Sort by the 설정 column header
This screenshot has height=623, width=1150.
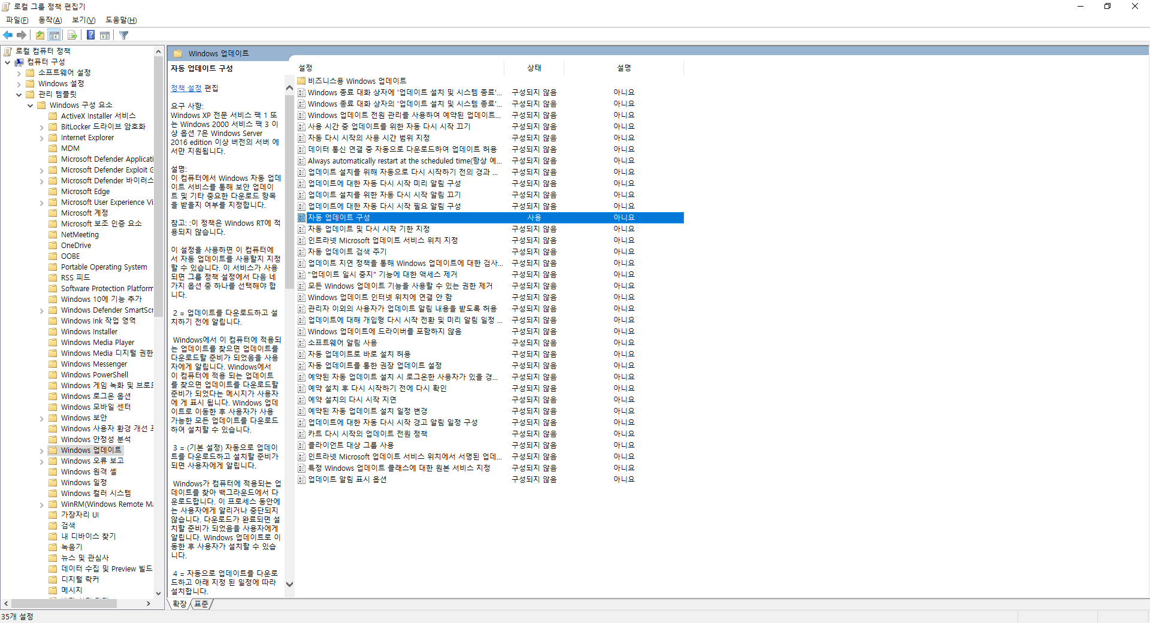[x=399, y=68]
